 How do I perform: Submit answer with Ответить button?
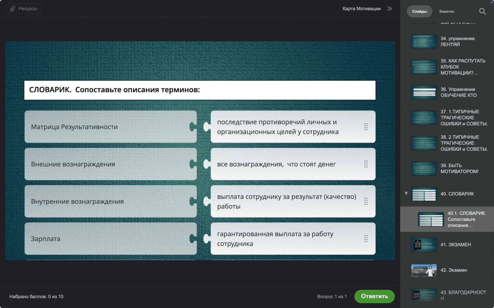click(374, 296)
